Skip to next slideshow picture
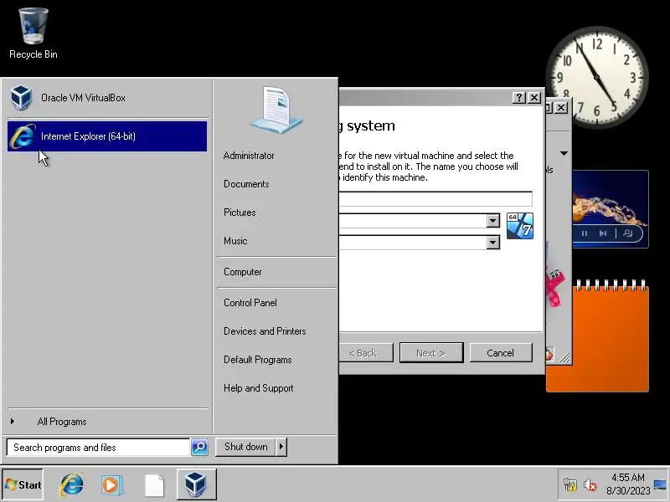This screenshot has height=502, width=670. pos(603,233)
